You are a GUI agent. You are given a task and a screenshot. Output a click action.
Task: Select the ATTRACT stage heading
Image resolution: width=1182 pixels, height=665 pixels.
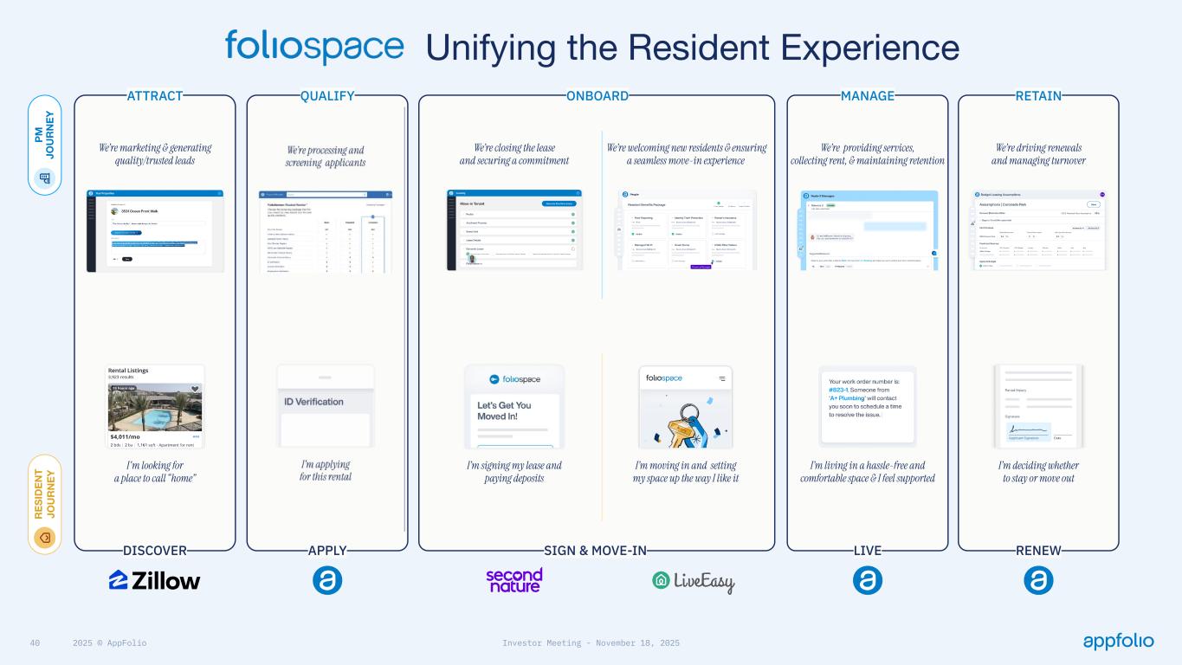coord(155,96)
